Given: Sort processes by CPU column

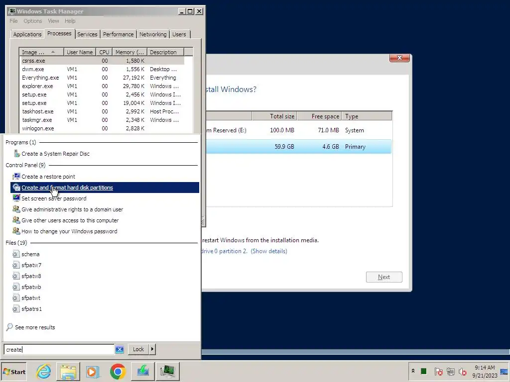Looking at the screenshot, I should pyautogui.click(x=104, y=52).
